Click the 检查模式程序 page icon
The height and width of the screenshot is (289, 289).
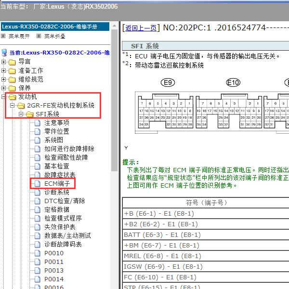point(38,218)
